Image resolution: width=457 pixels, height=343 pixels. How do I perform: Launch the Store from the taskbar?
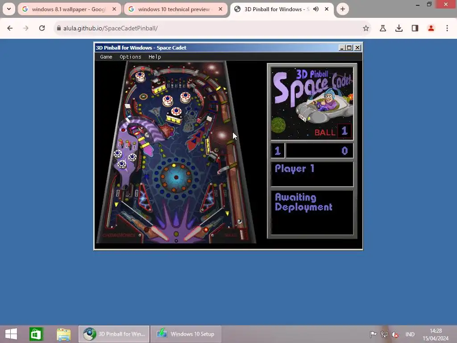[x=37, y=334]
